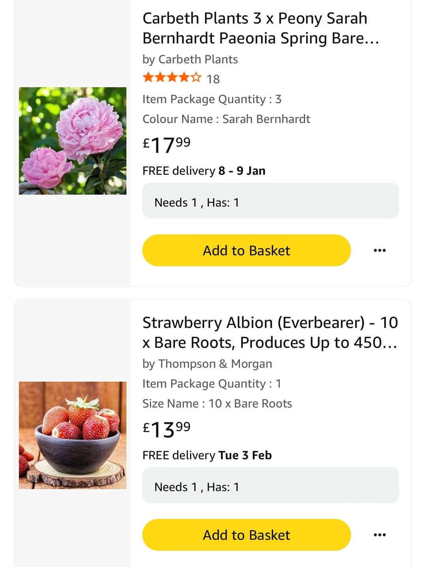Click the "by Carbeth Plants" seller text
Image resolution: width=426 pixels, height=567 pixels.
point(190,60)
